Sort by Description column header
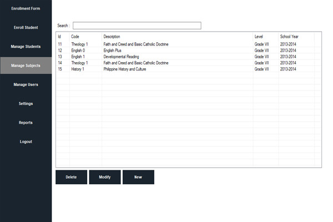The height and width of the screenshot is (222, 333). [x=178, y=37]
